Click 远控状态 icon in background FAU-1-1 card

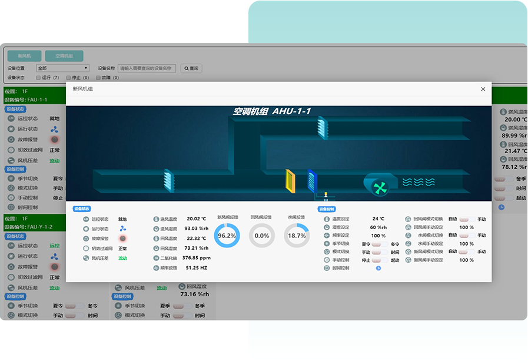coord(11,118)
